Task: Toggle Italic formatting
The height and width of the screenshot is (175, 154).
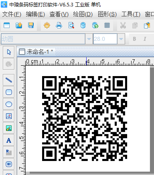Action: pyautogui.click(x=145, y=39)
